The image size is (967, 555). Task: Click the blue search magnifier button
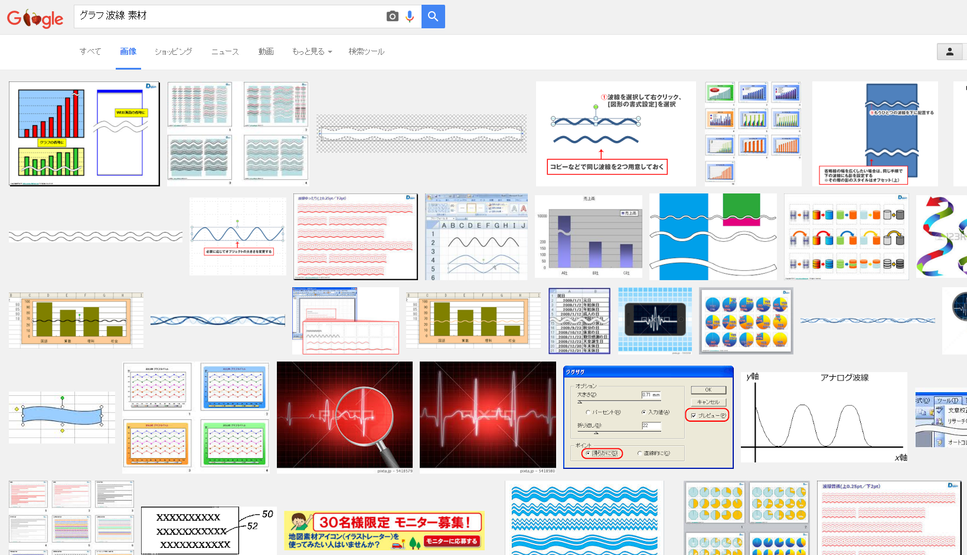[x=433, y=17]
